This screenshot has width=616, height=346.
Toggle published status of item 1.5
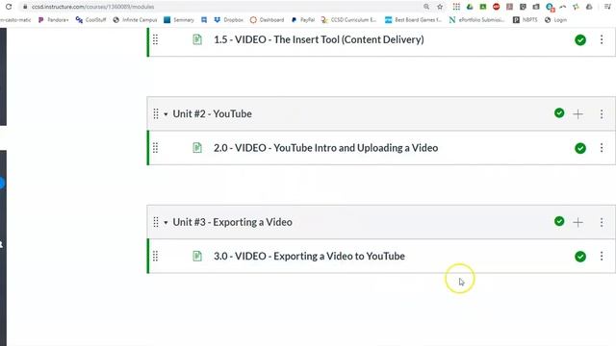pyautogui.click(x=580, y=40)
